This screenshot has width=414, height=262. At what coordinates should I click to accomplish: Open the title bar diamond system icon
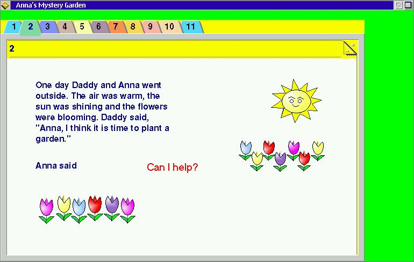pos(5,5)
